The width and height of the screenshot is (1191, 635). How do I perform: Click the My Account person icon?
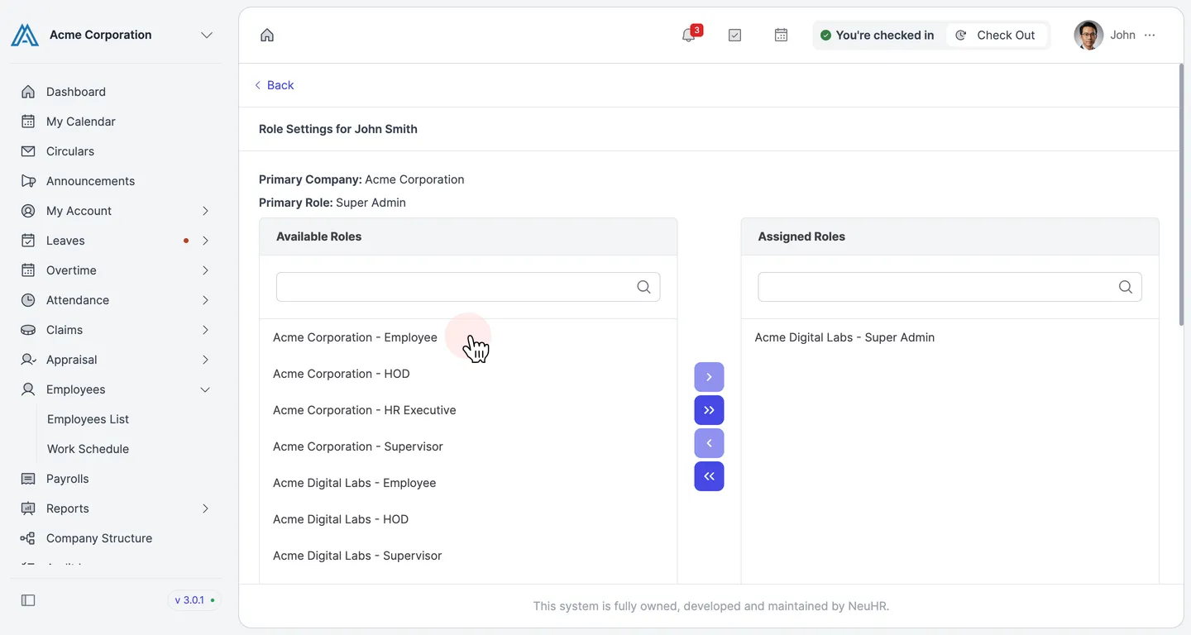(x=28, y=211)
